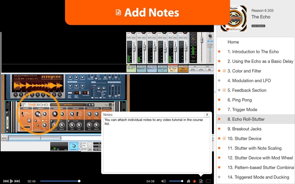Toggle star for Stutter with Note Scaling
The height and width of the screenshot is (184, 295).
(219, 148)
